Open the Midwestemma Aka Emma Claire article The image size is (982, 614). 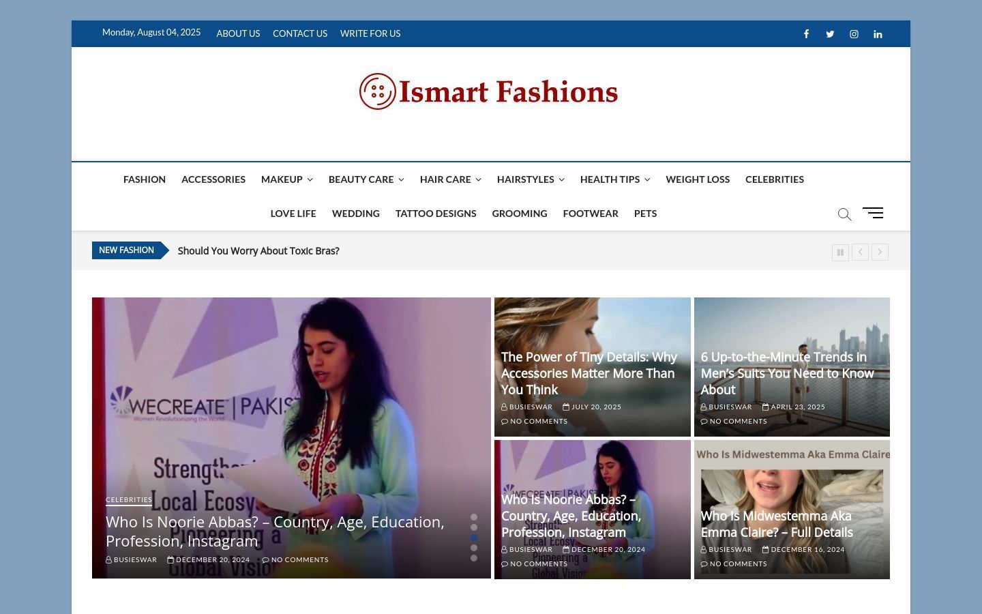777,524
